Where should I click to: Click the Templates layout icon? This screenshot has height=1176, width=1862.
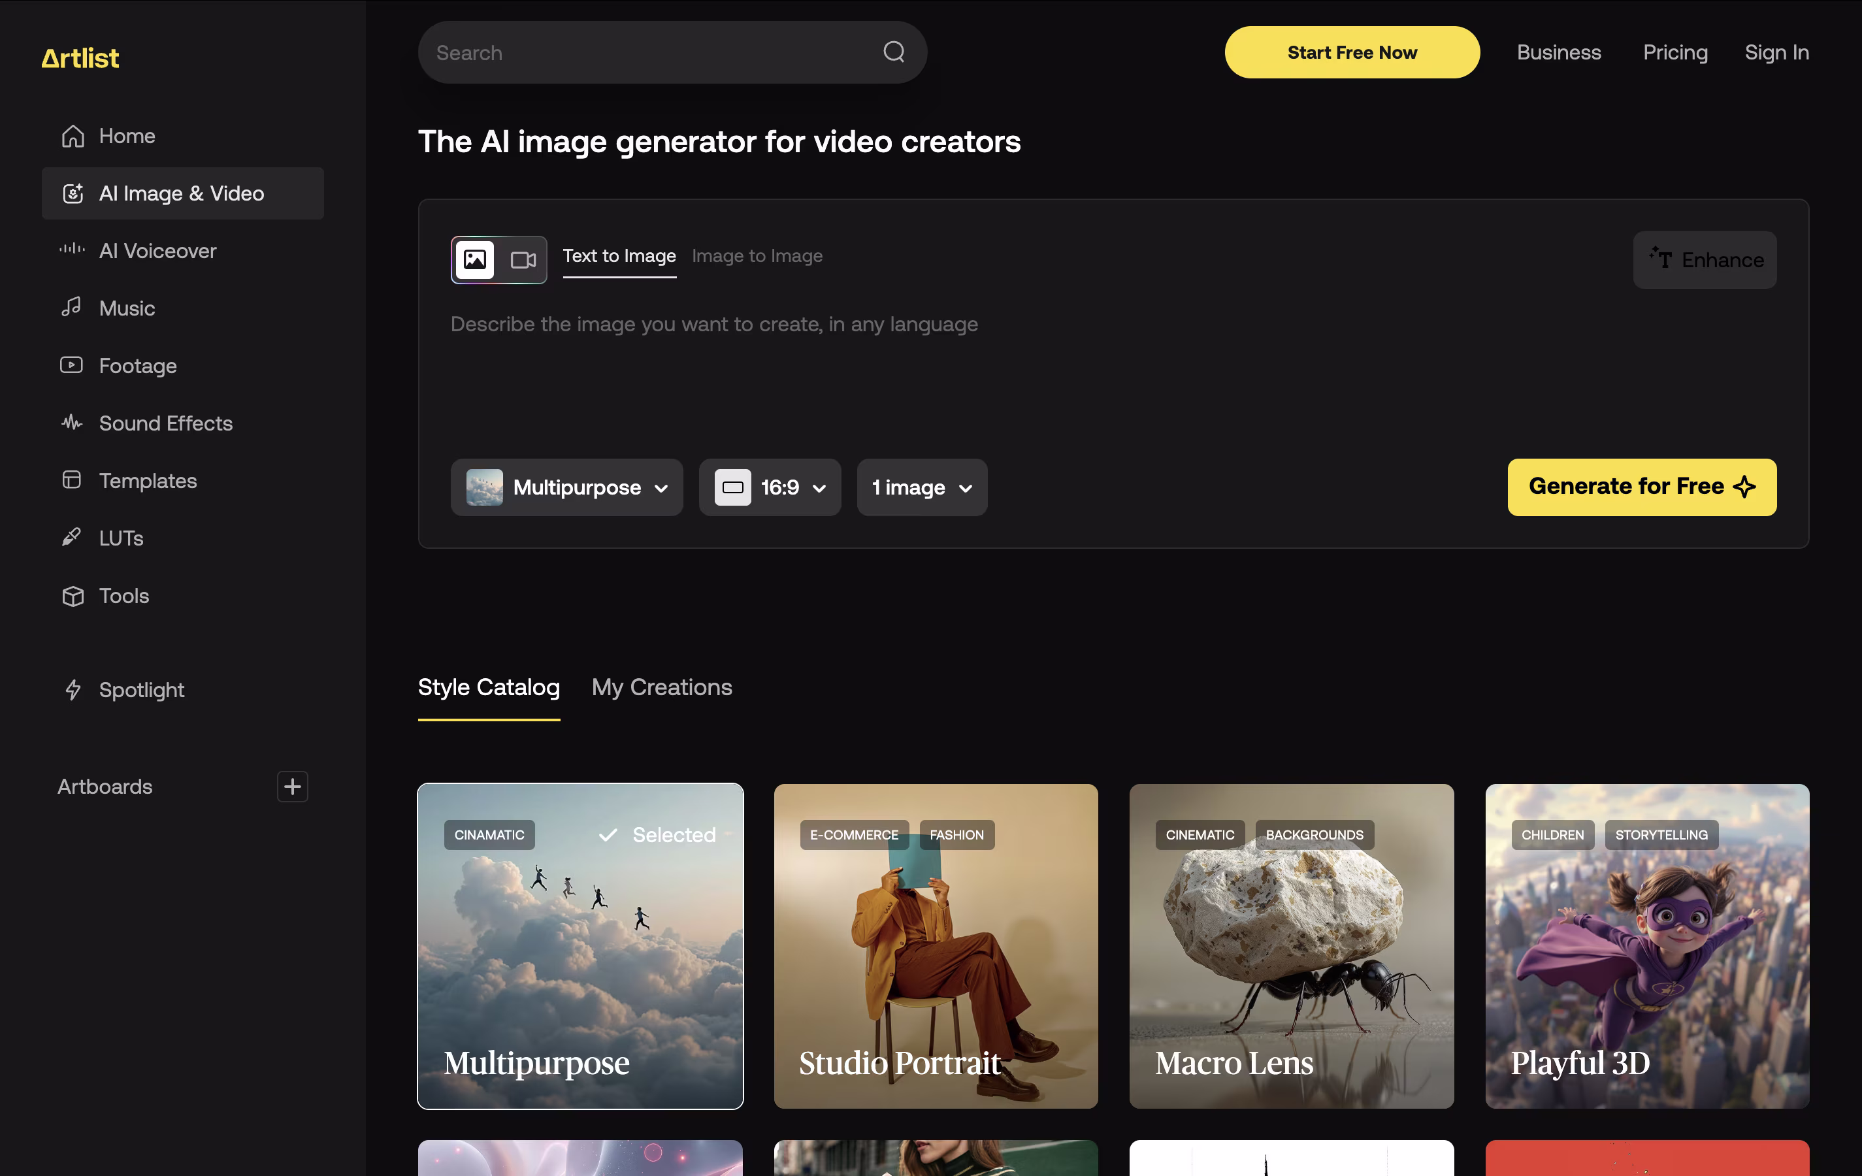click(72, 480)
